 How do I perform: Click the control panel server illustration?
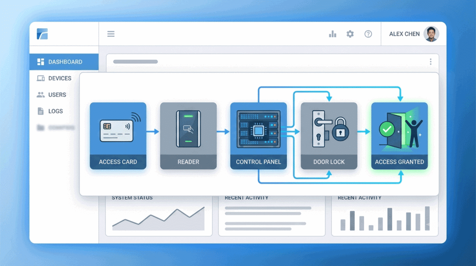[258, 129]
